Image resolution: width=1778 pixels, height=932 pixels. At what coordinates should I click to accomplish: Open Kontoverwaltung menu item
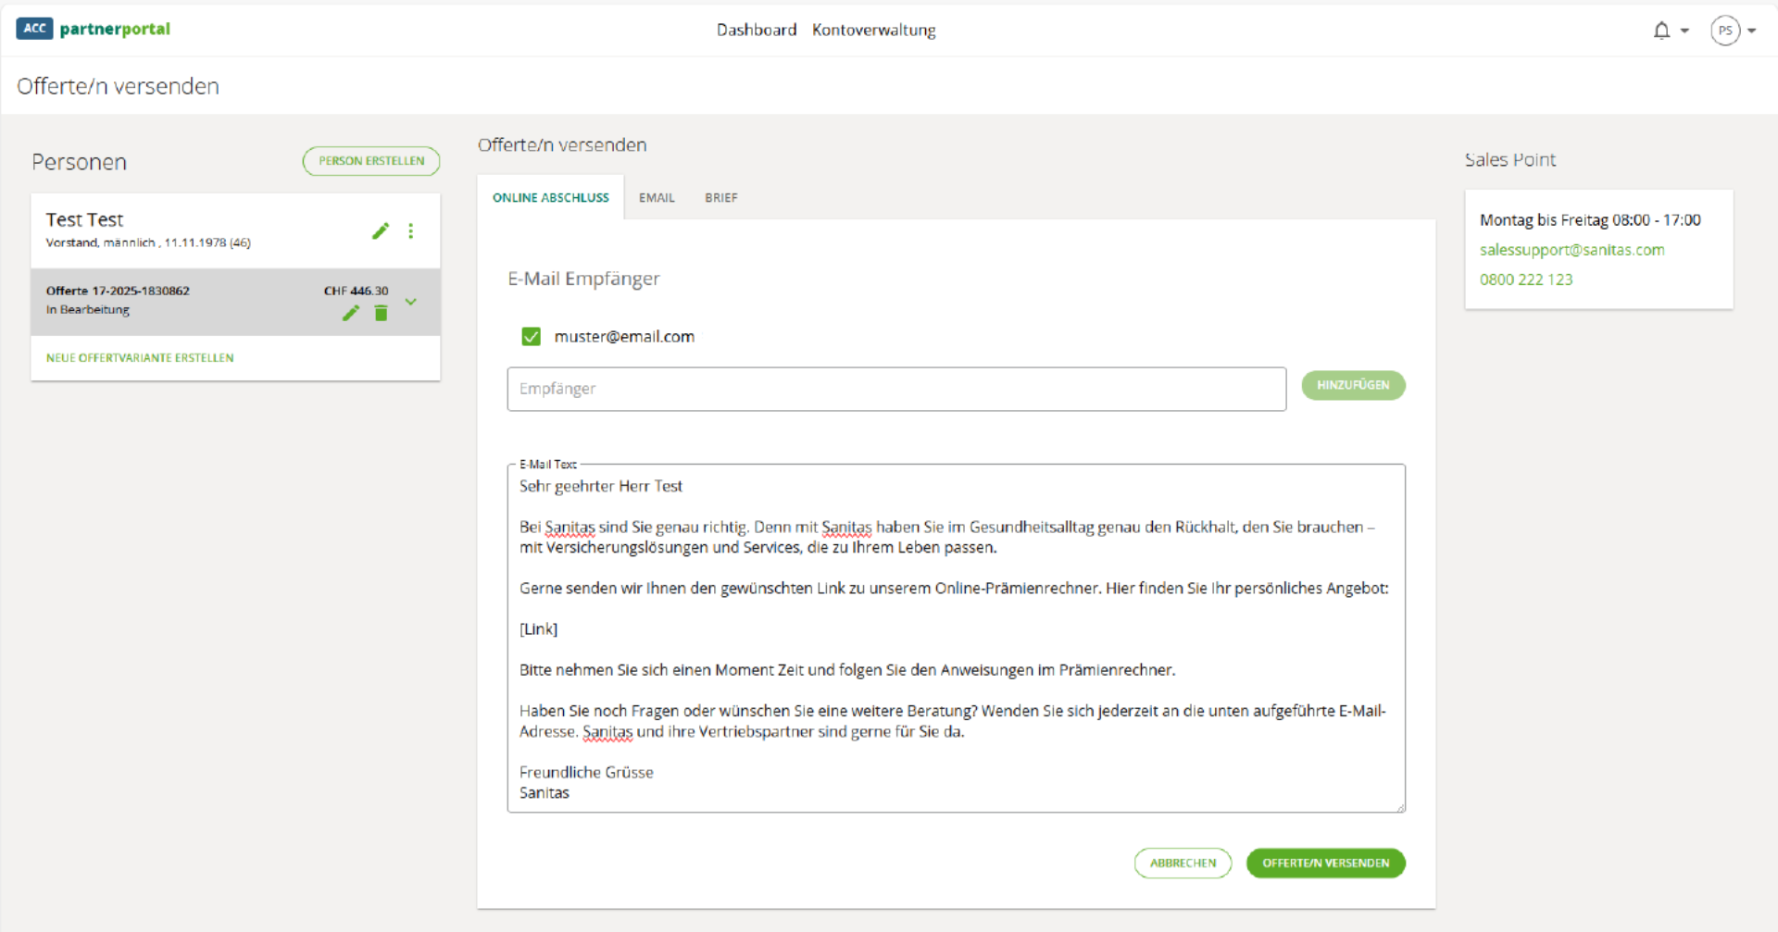coord(873,30)
